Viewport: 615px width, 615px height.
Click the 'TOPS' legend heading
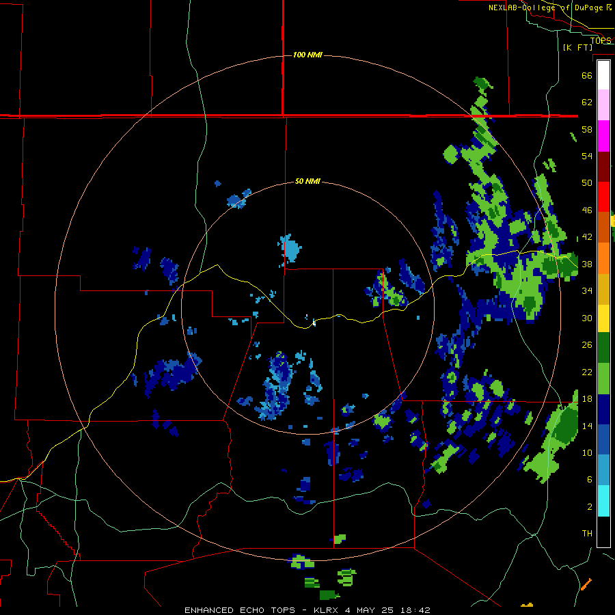(x=601, y=40)
